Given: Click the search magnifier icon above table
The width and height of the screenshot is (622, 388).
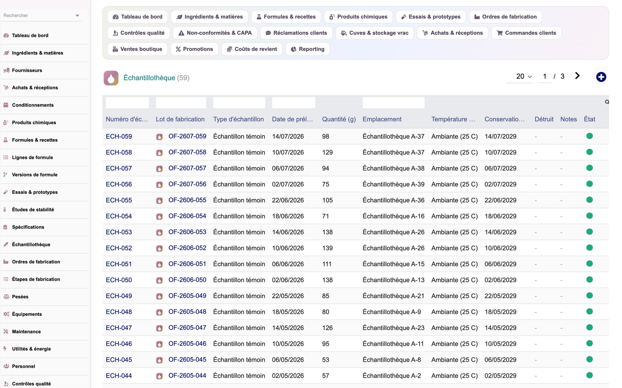Looking at the screenshot, I should [x=607, y=102].
